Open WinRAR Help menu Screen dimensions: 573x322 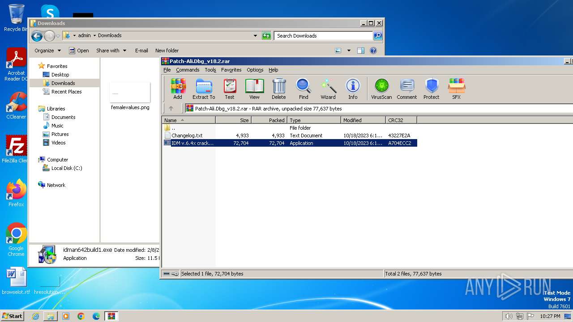pyautogui.click(x=274, y=70)
